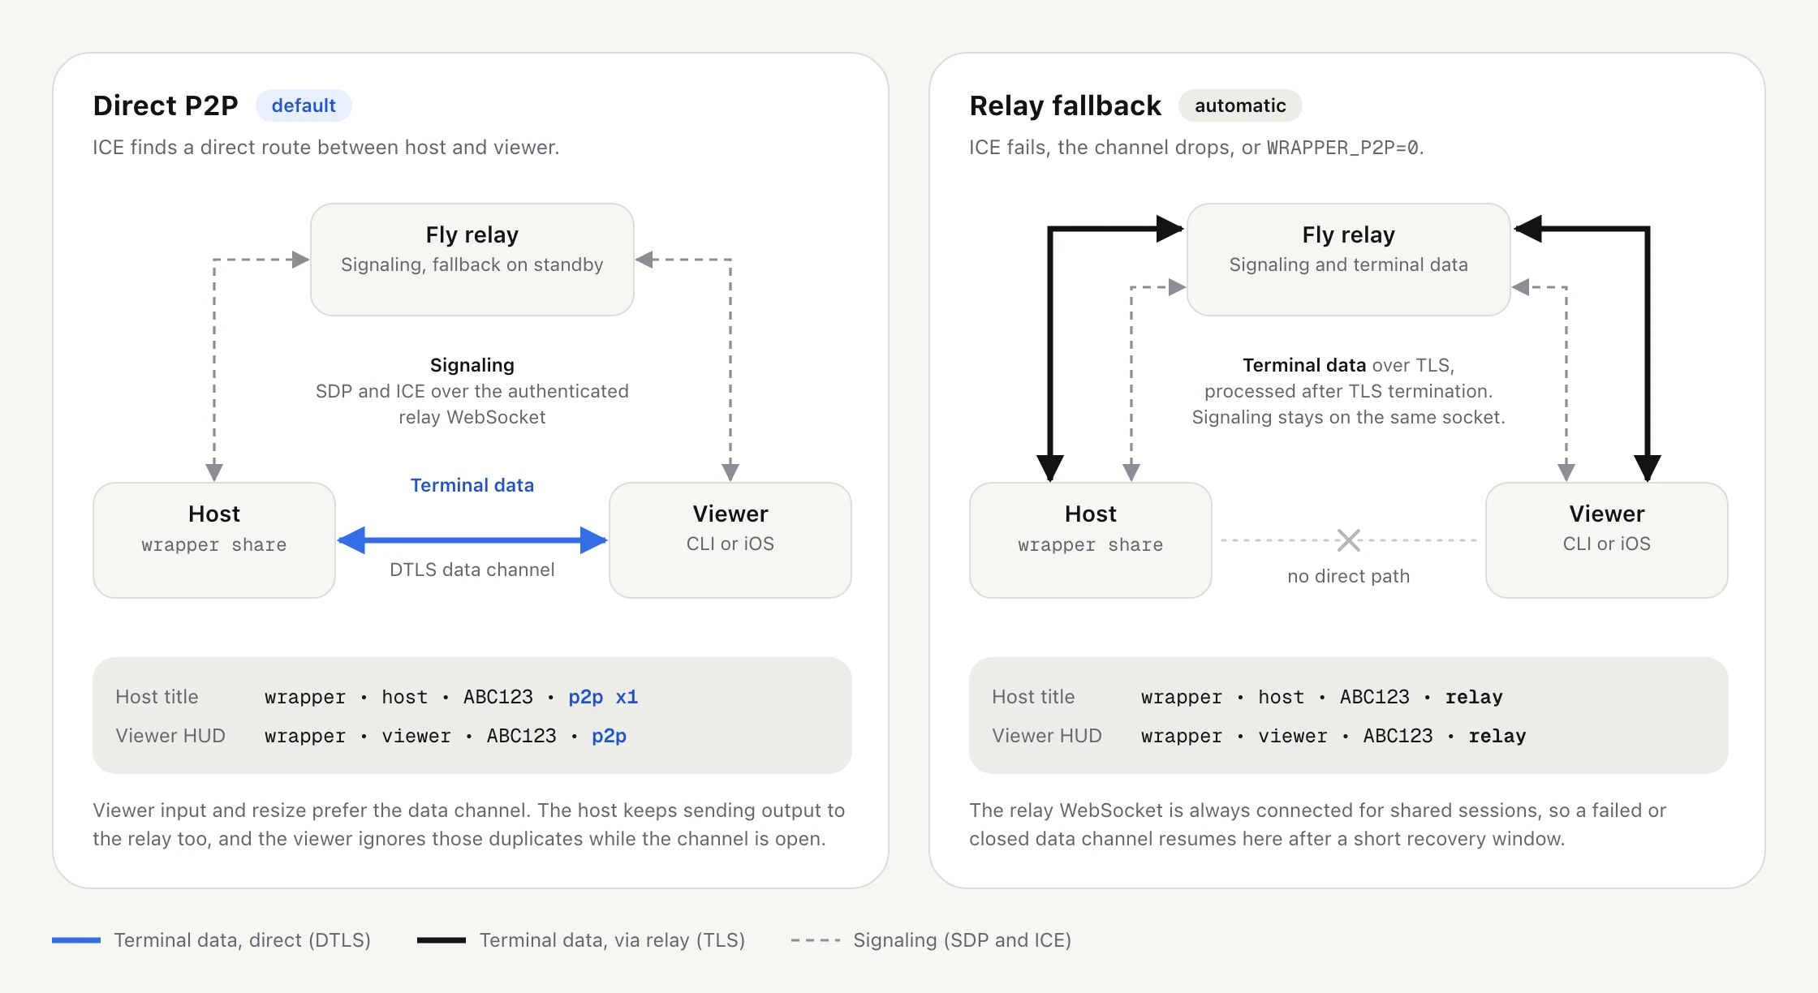1818x993 pixels.
Task: Click the solid black arrowhead pointing down at the Relay fallback Host
Action: 1050,468
